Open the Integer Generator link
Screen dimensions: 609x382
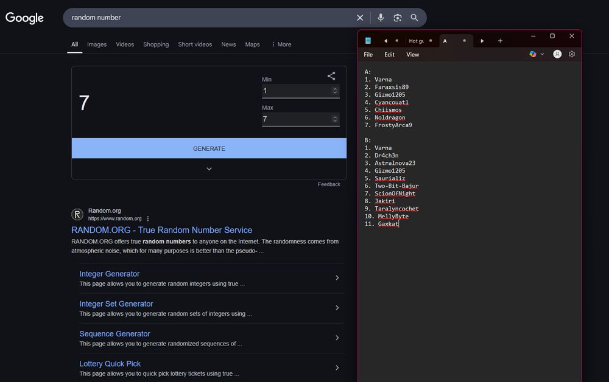tap(109, 274)
